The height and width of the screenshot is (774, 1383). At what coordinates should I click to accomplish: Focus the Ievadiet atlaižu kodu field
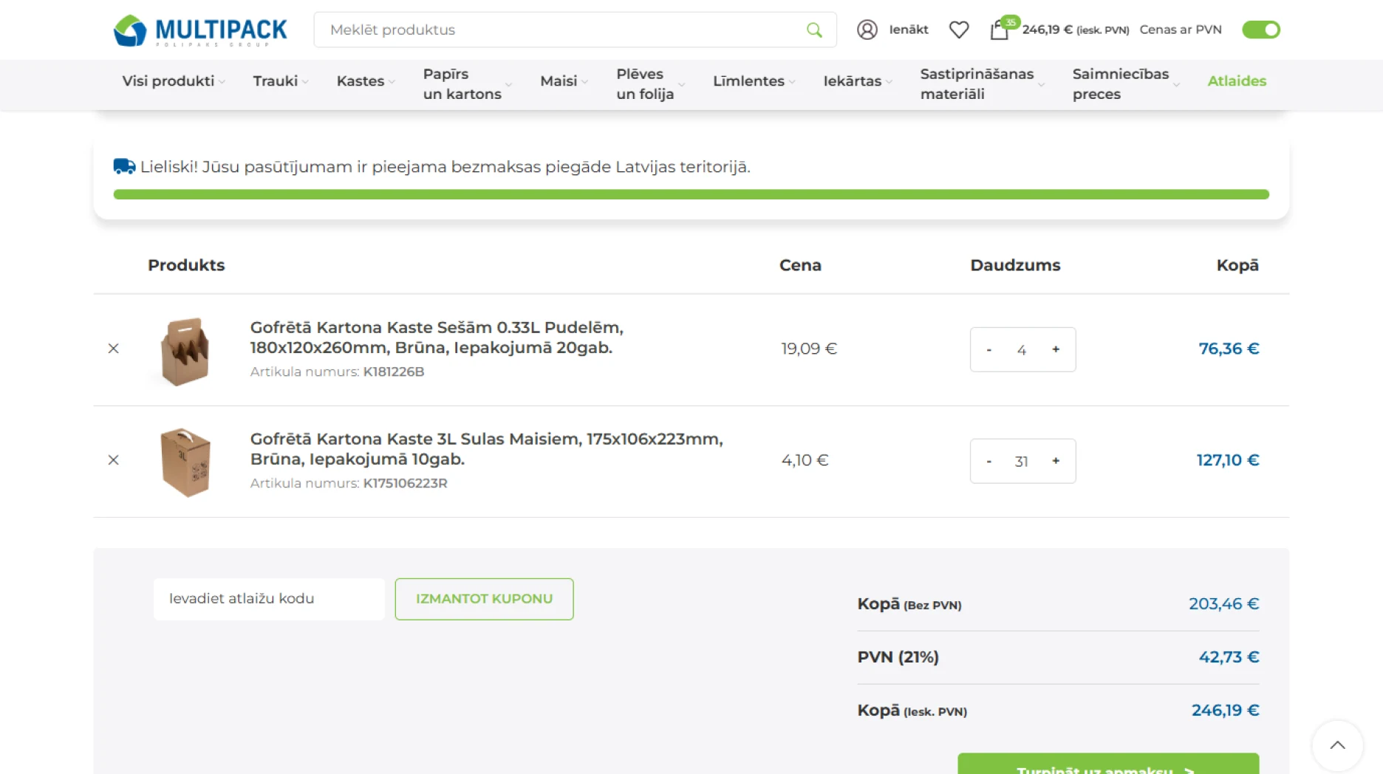point(269,599)
